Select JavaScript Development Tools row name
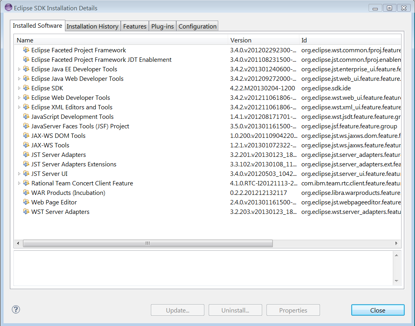The height and width of the screenshot is (326, 415). [x=72, y=117]
